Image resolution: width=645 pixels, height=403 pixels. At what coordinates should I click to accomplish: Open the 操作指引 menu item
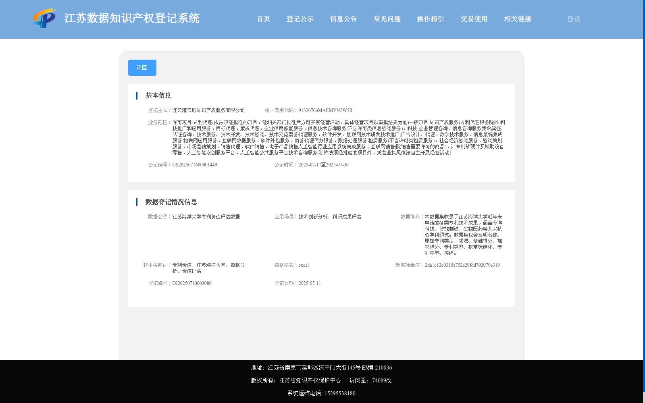tap(431, 19)
